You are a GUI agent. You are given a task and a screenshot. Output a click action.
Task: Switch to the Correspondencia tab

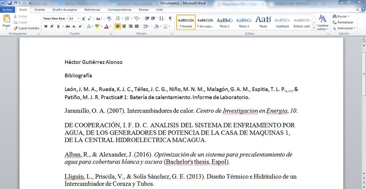click(120, 10)
